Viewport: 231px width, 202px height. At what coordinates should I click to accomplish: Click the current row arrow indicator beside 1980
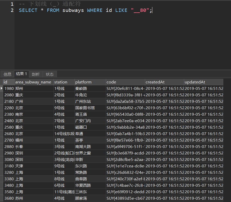pos(2,88)
